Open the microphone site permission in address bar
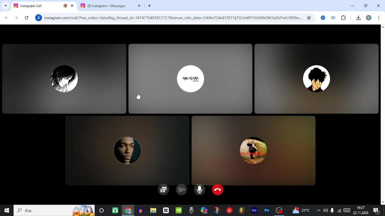 click(38, 18)
